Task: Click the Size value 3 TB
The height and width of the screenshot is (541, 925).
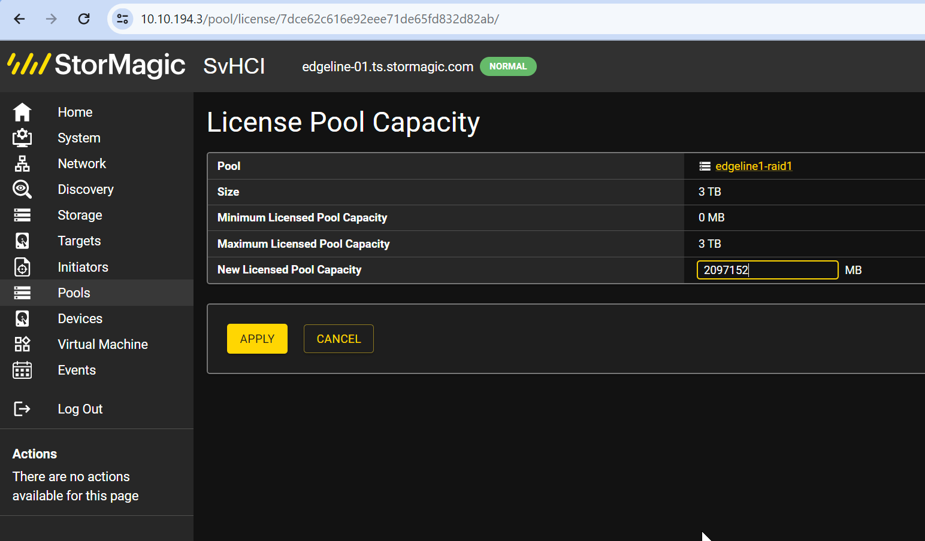Action: pos(710,192)
